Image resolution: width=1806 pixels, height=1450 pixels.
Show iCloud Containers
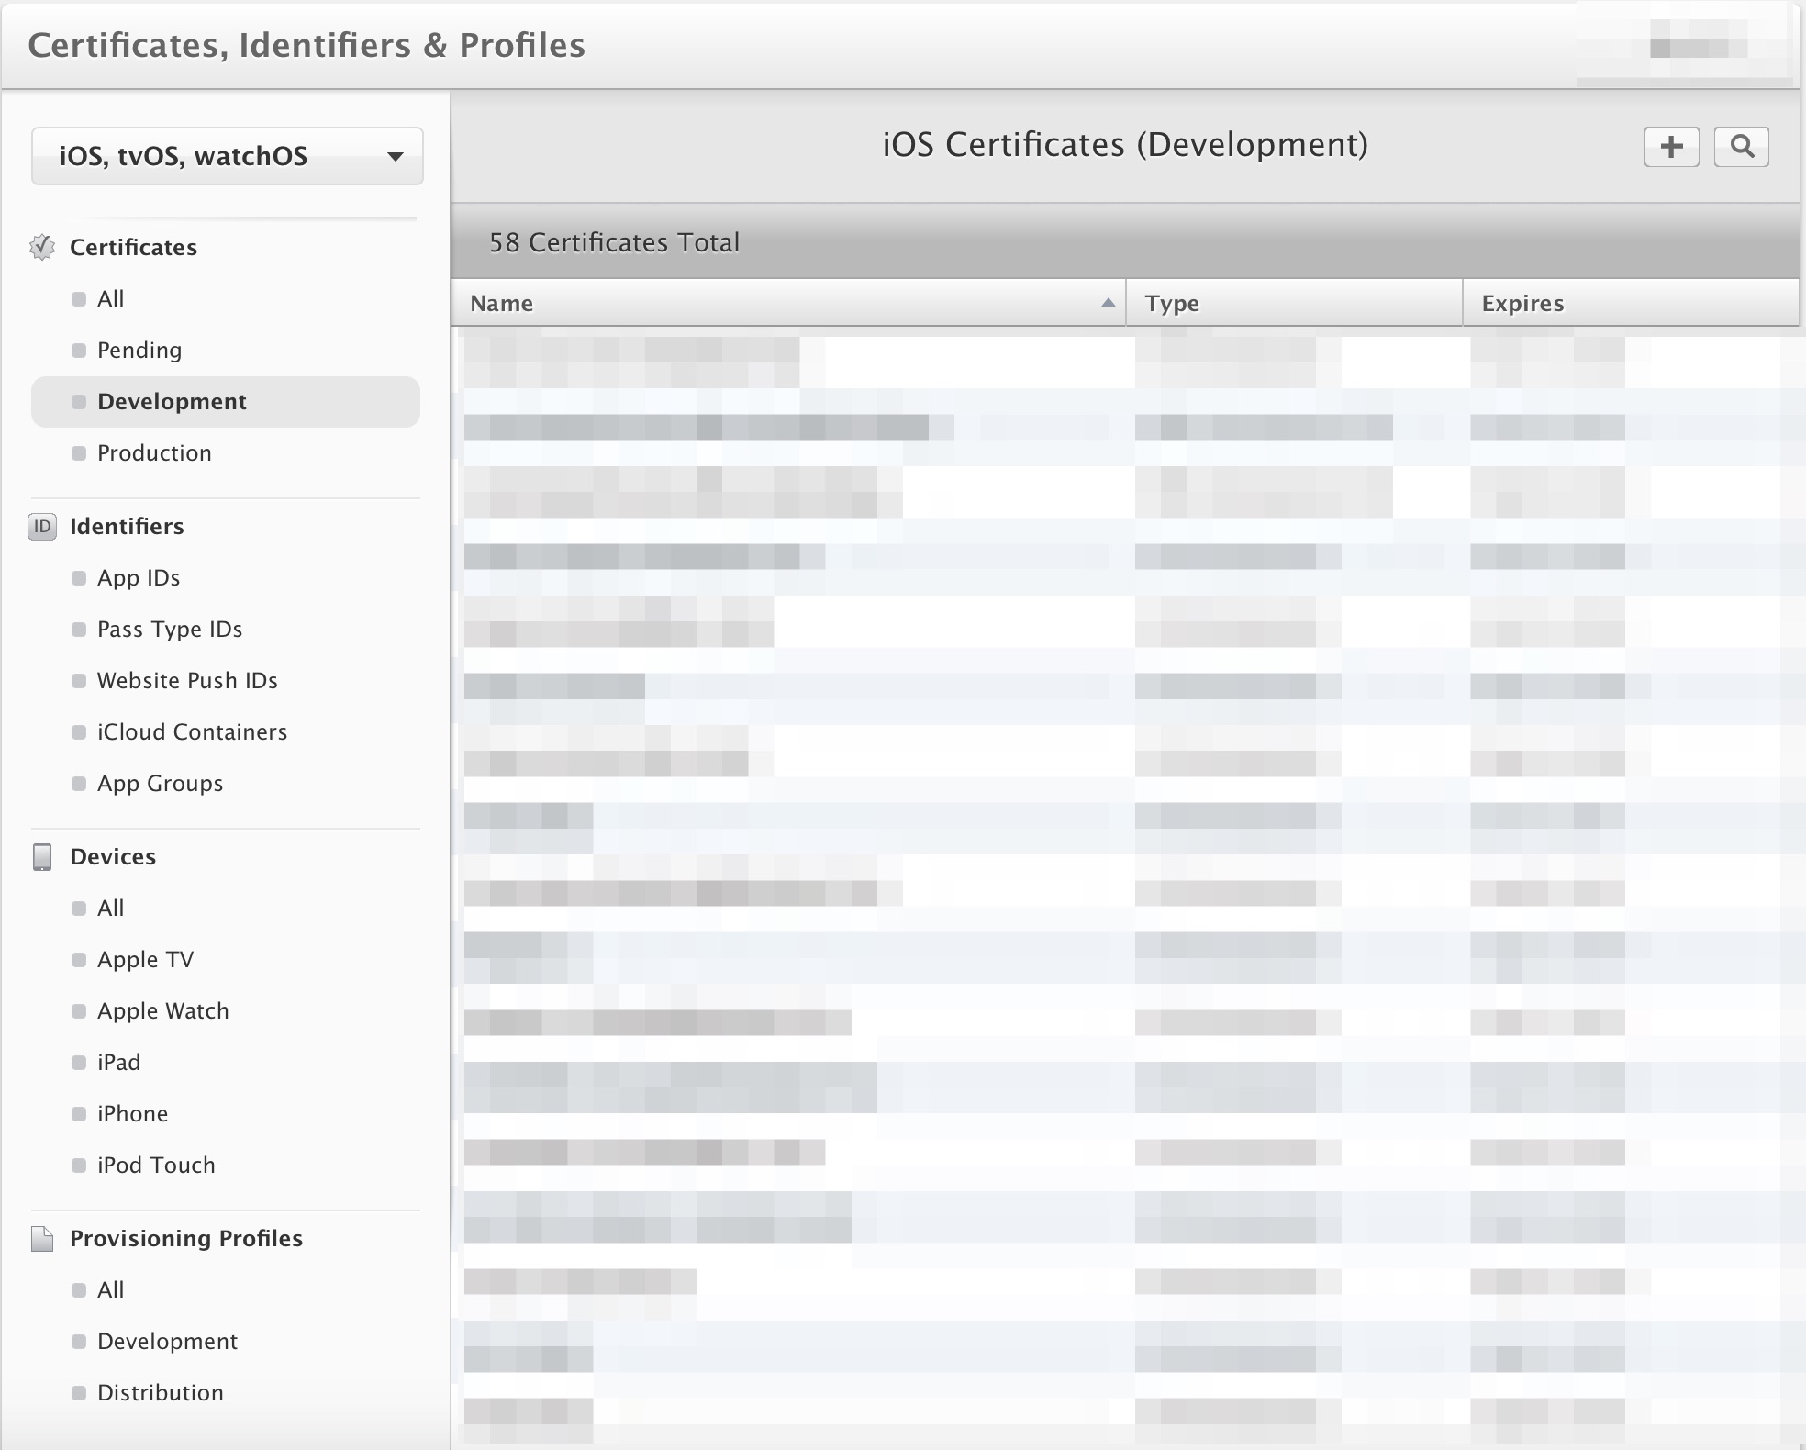(x=192, y=731)
